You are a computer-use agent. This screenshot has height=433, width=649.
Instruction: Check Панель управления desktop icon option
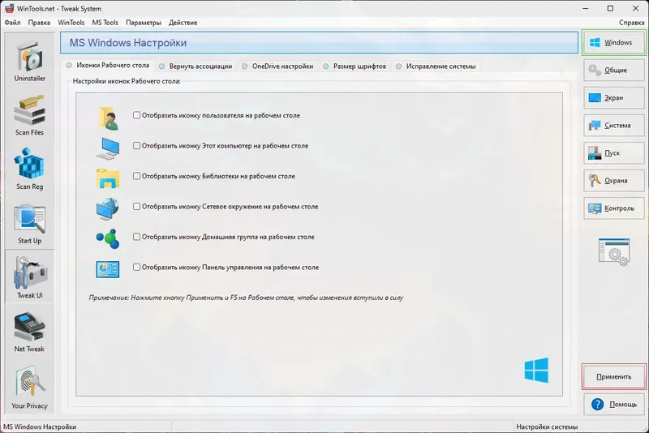136,267
